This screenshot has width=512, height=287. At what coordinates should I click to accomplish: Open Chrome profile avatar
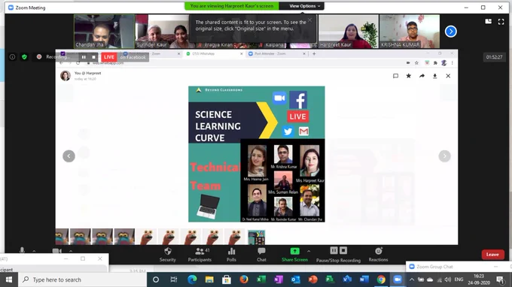[443, 63]
